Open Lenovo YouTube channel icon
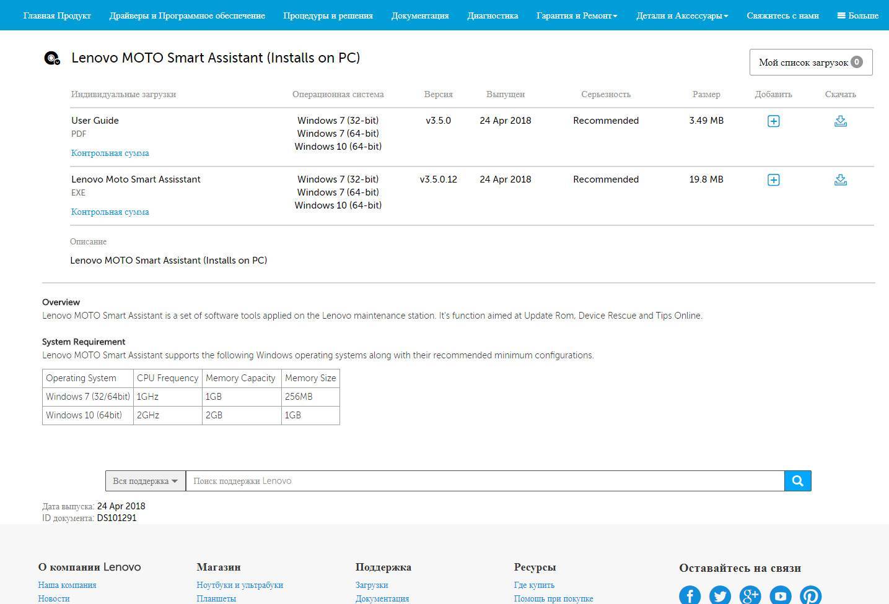This screenshot has width=889, height=604. click(781, 595)
